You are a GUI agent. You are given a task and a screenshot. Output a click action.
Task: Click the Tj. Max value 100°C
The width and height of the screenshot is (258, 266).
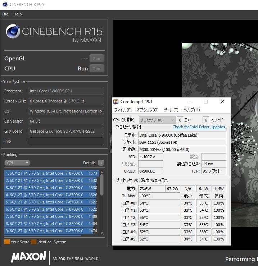pos(159,196)
